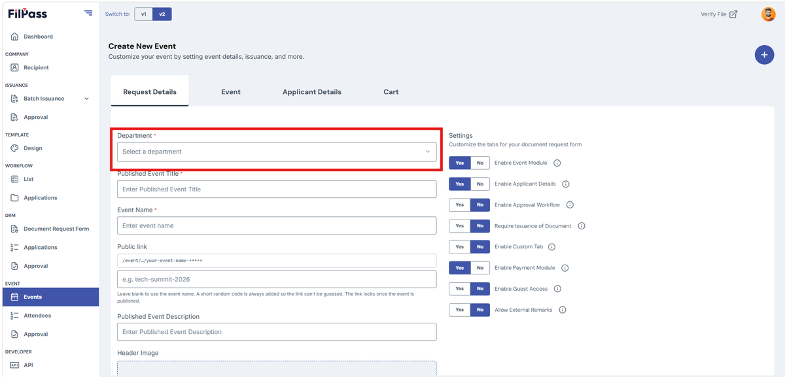Click the Workflow Applications folder icon

coord(14,197)
